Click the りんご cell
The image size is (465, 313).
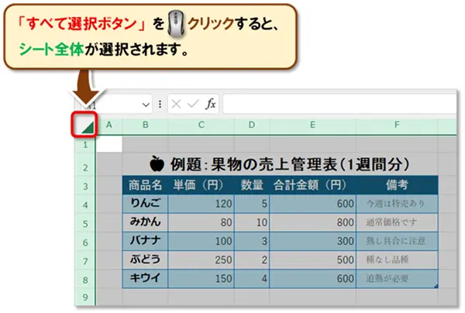[146, 204]
